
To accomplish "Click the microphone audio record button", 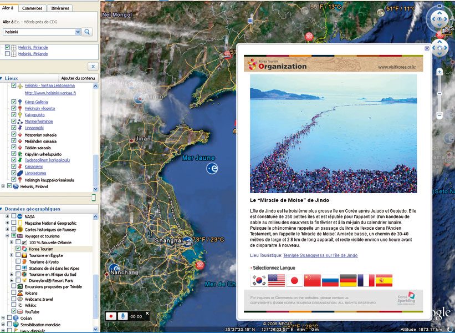I will coord(122,316).
